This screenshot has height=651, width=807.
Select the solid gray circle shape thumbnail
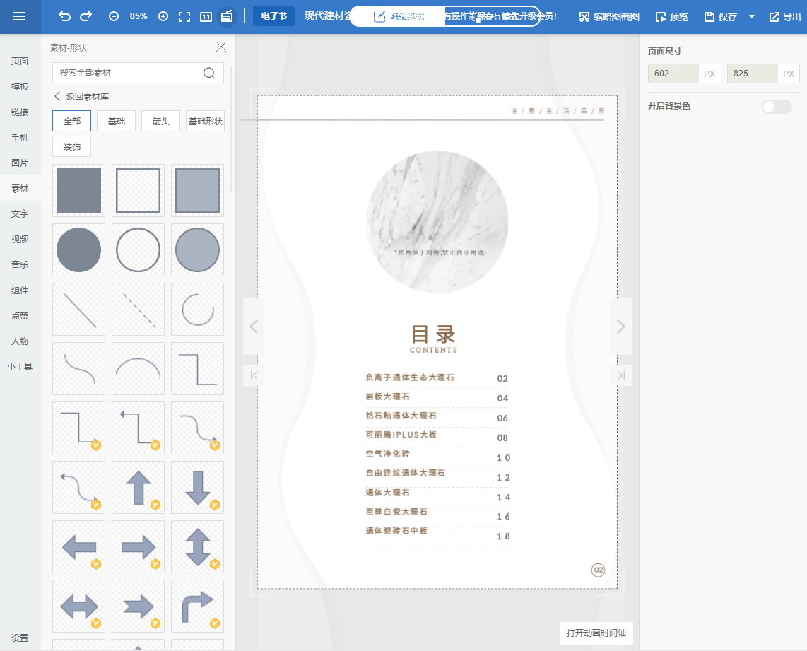78,250
